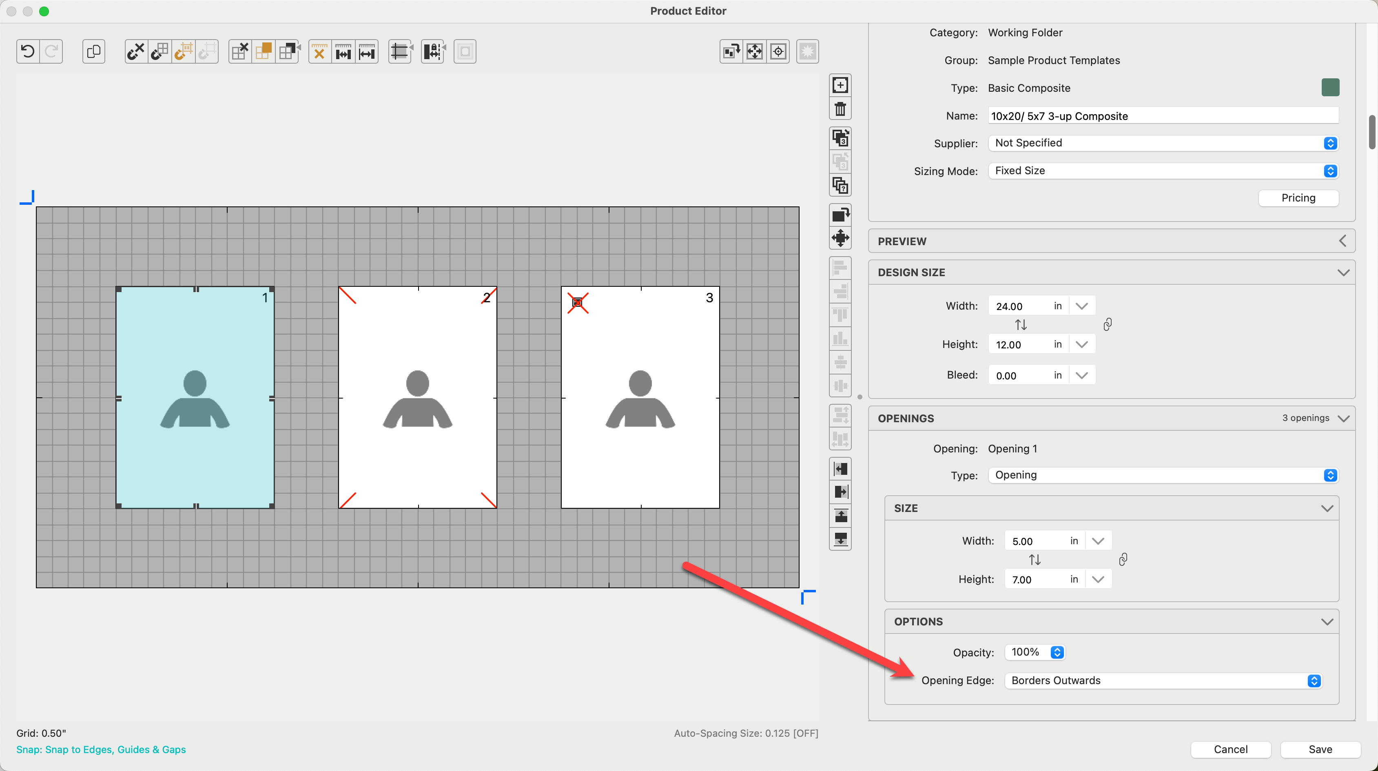
Task: Expand the PREVIEW section
Action: (1342, 241)
